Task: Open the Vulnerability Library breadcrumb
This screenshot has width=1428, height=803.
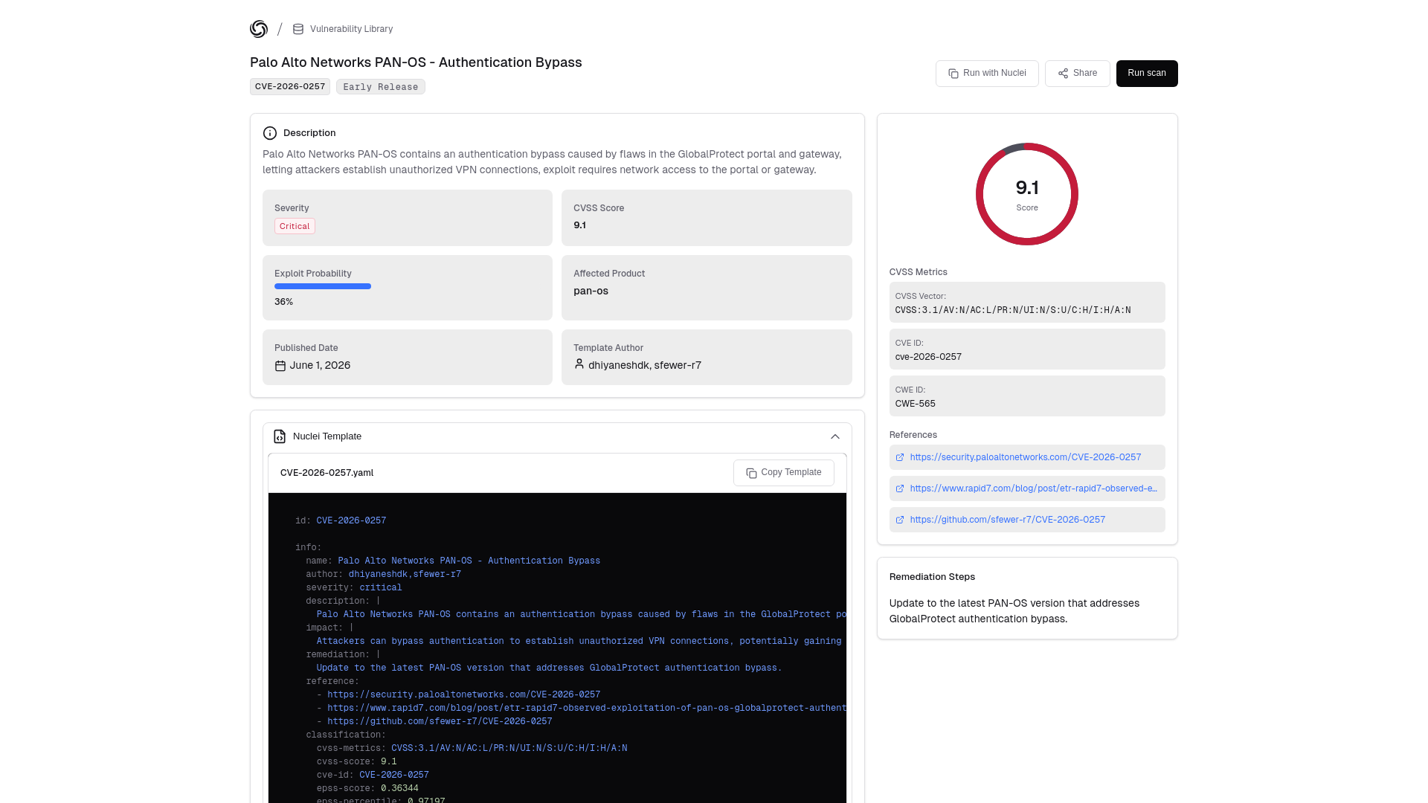Action: (x=351, y=29)
